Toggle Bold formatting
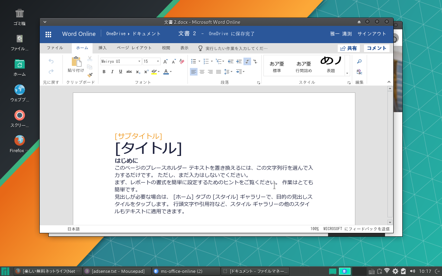The width and height of the screenshot is (442, 276). [104, 72]
